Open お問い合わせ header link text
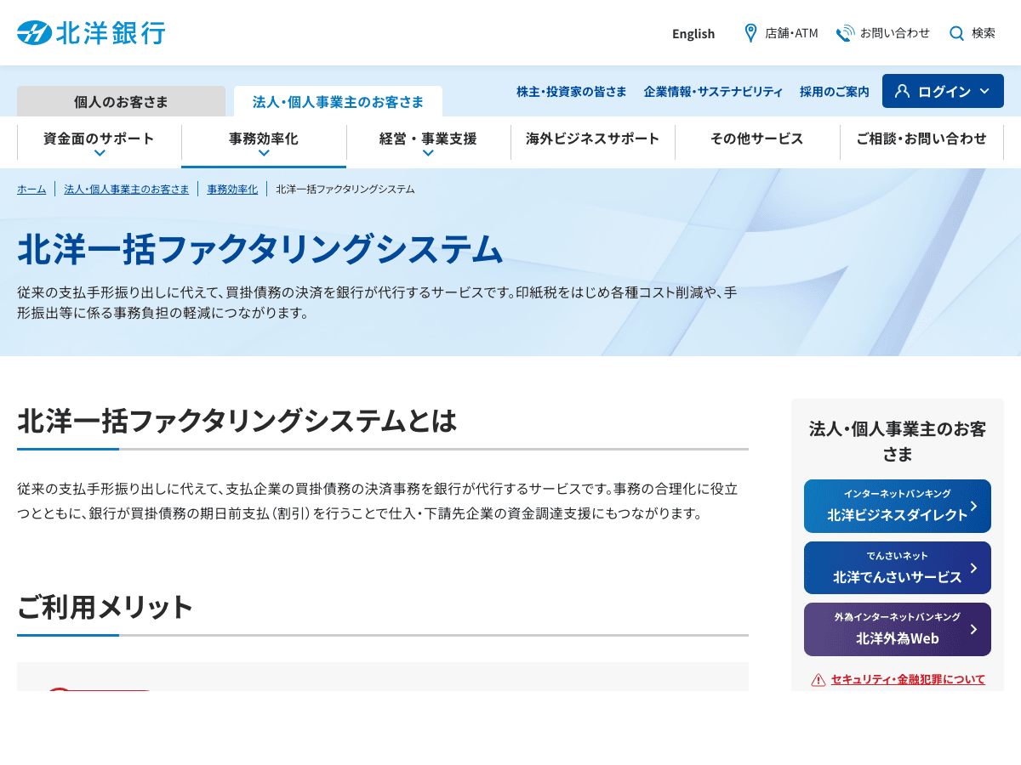Screen dimensions: 1021x765 [x=895, y=33]
